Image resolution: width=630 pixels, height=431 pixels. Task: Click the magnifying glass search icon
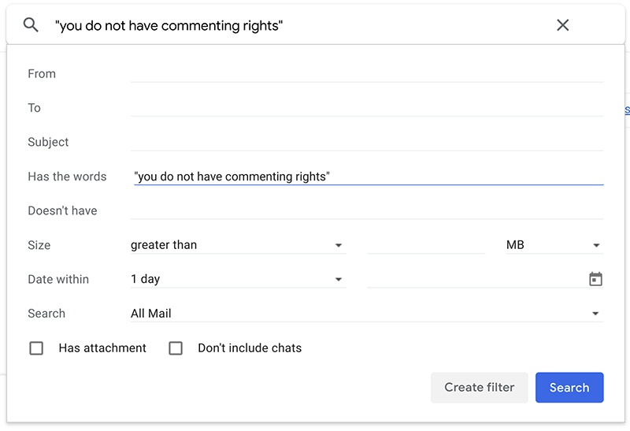coord(31,25)
